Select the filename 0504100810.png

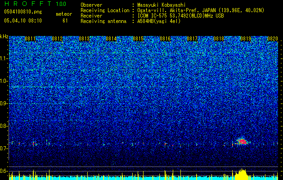pos(23,12)
